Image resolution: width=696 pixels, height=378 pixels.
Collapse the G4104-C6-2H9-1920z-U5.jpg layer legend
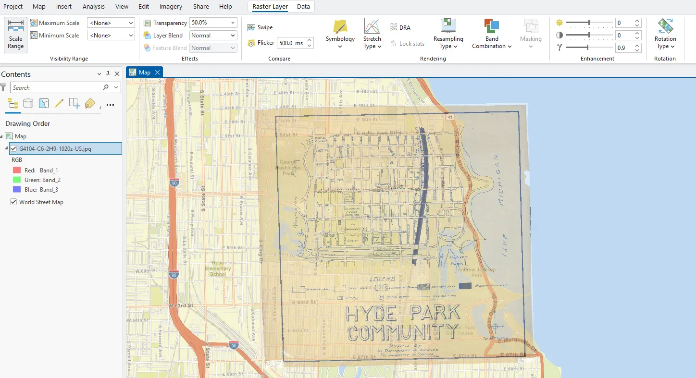(x=7, y=148)
